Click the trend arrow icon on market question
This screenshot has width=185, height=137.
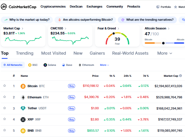pos(6,20)
